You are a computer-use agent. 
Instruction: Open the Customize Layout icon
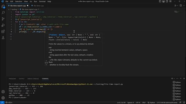tap(170, 1)
